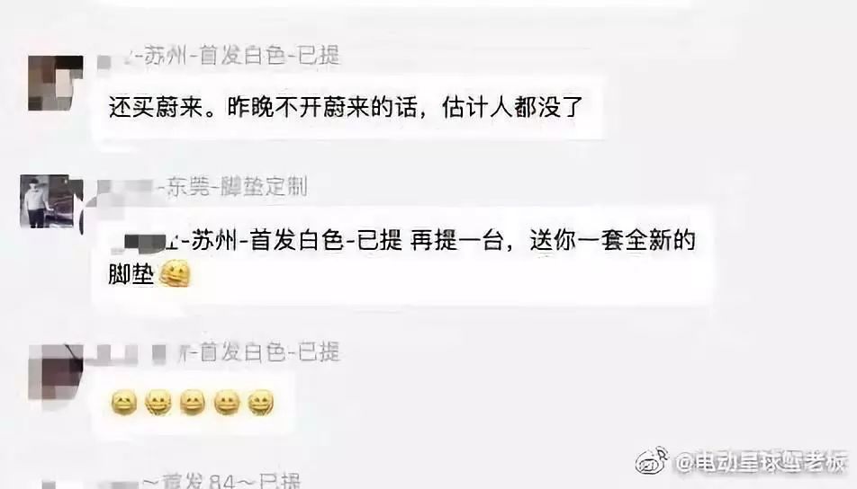Open the @电动星球蟹老板 watermark handle

(x=762, y=463)
